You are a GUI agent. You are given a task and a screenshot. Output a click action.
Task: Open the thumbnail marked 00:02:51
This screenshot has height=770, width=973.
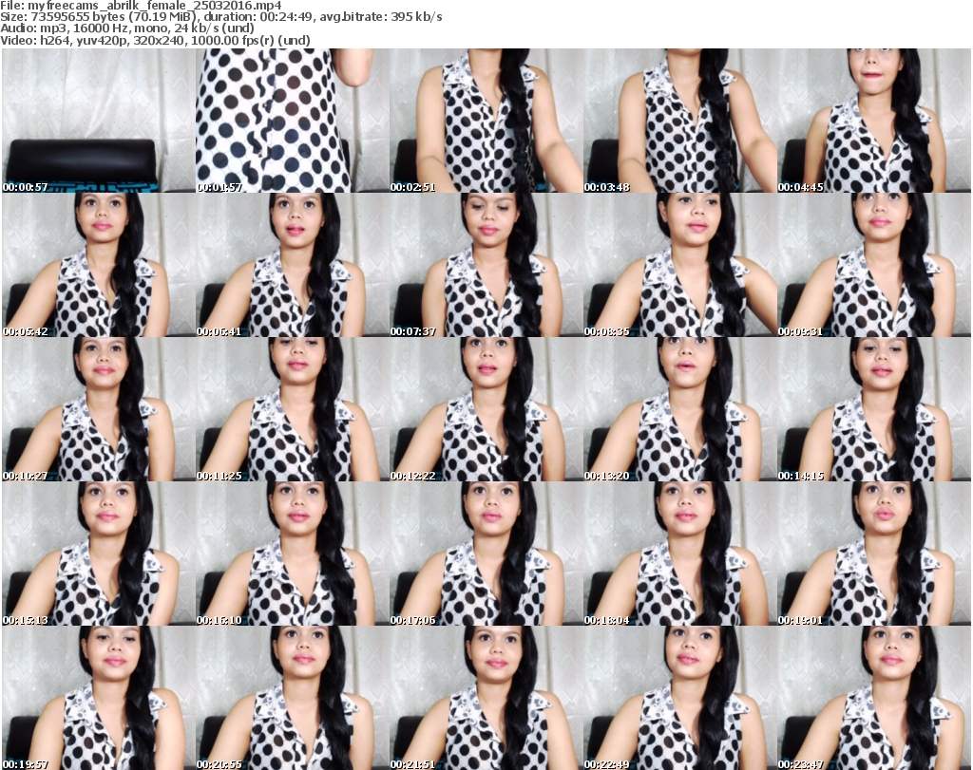[486, 122]
